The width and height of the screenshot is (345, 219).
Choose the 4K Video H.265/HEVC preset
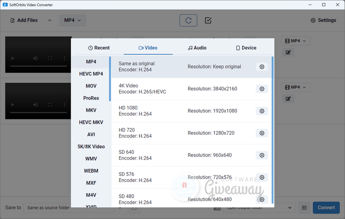(x=191, y=89)
